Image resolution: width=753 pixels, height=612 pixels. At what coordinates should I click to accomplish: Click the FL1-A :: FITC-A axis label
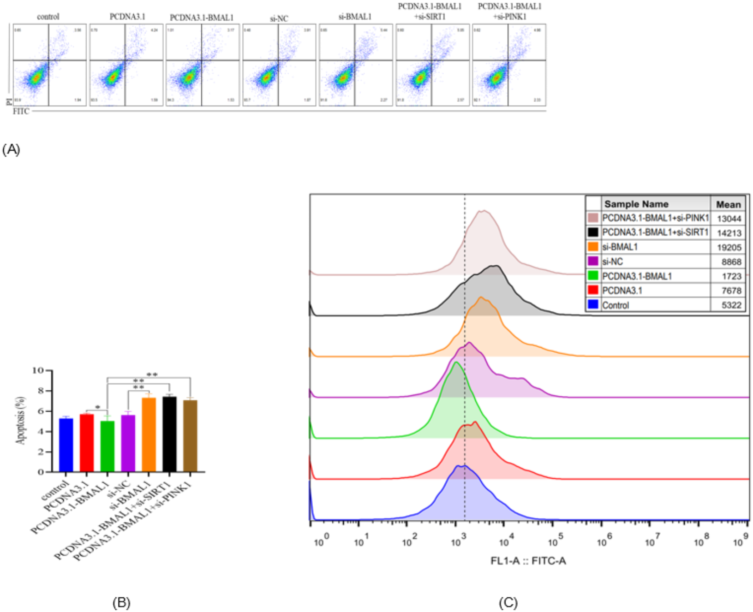click(528, 561)
